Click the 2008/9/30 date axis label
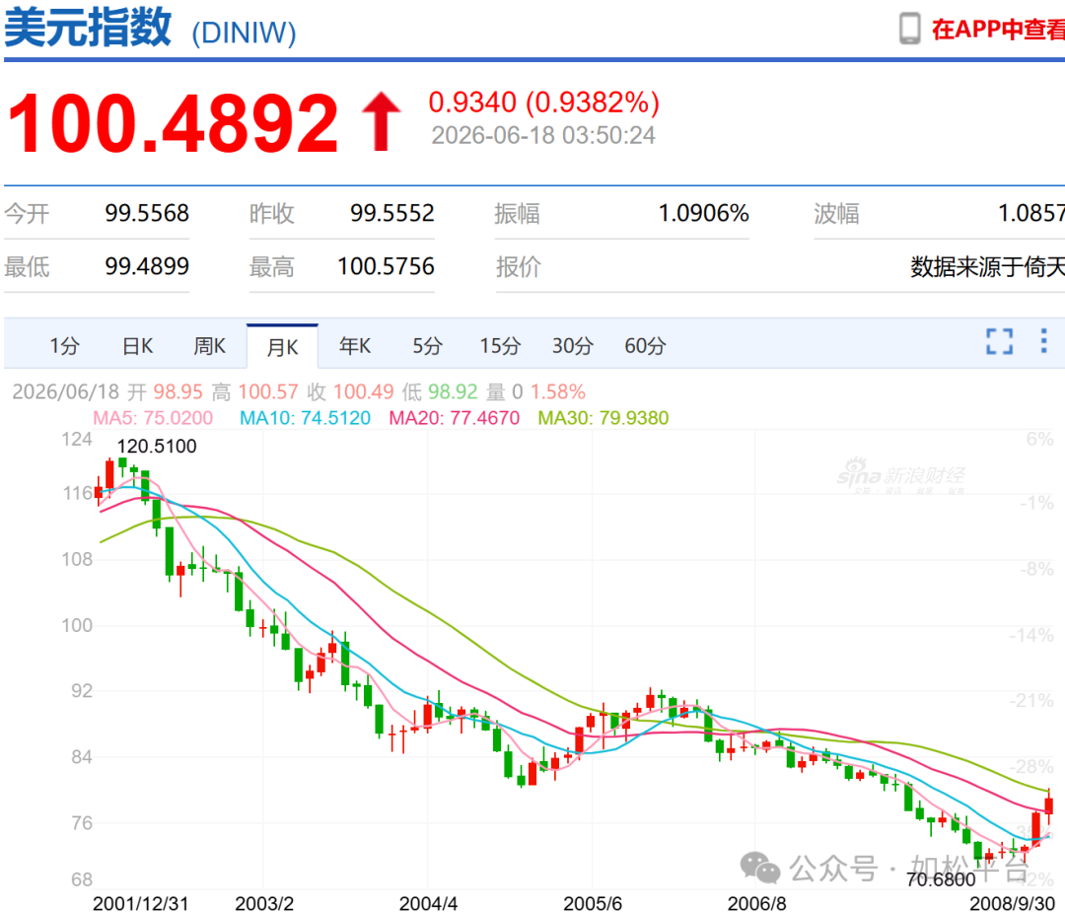 (x=1012, y=903)
